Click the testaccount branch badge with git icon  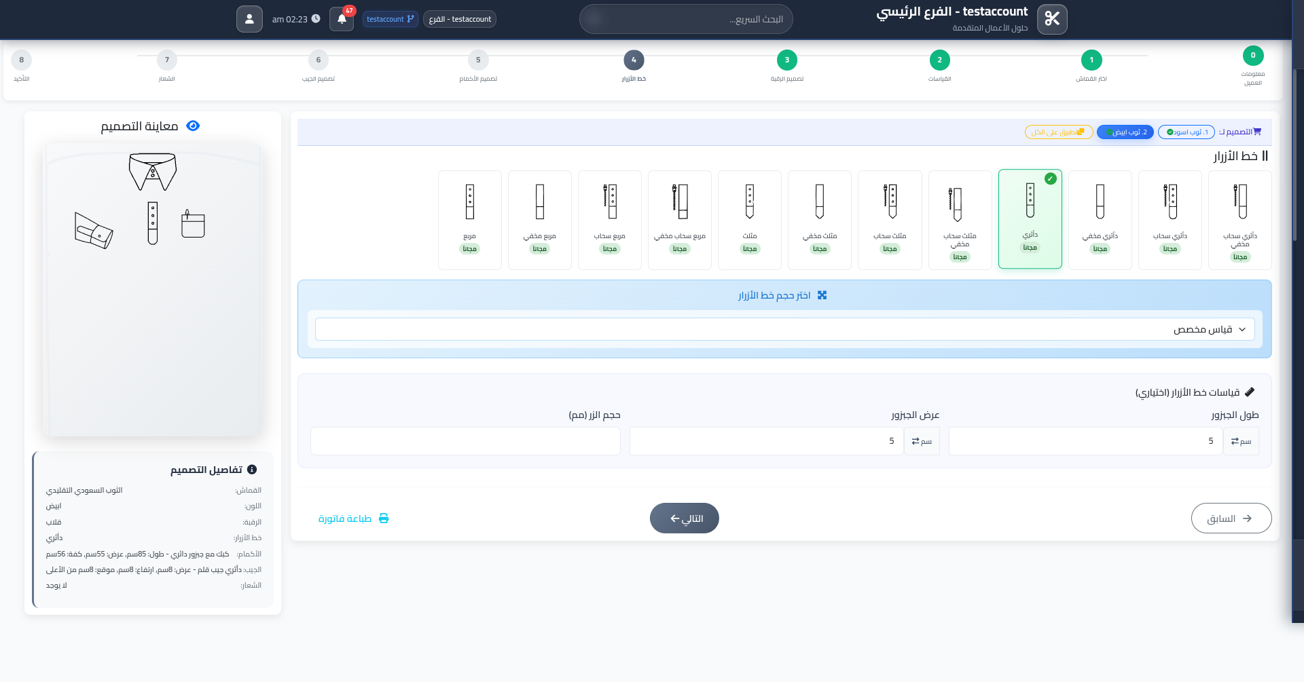390,19
